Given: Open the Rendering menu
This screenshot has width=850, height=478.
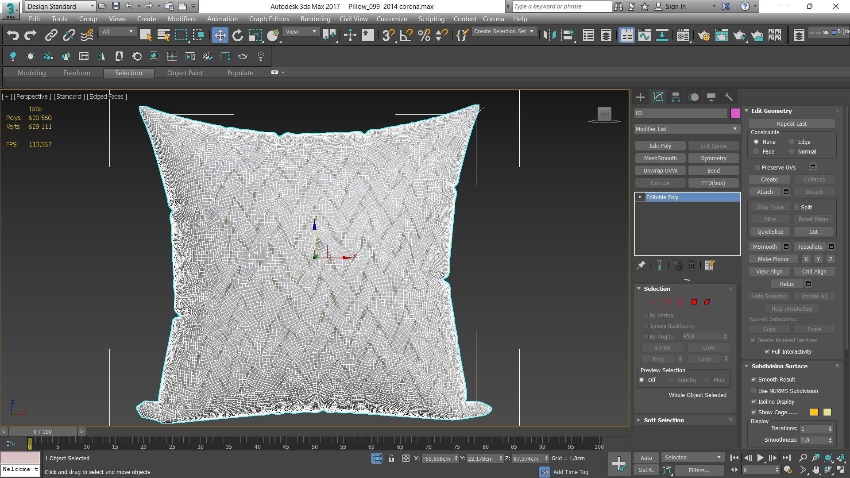Looking at the screenshot, I should tap(315, 19).
